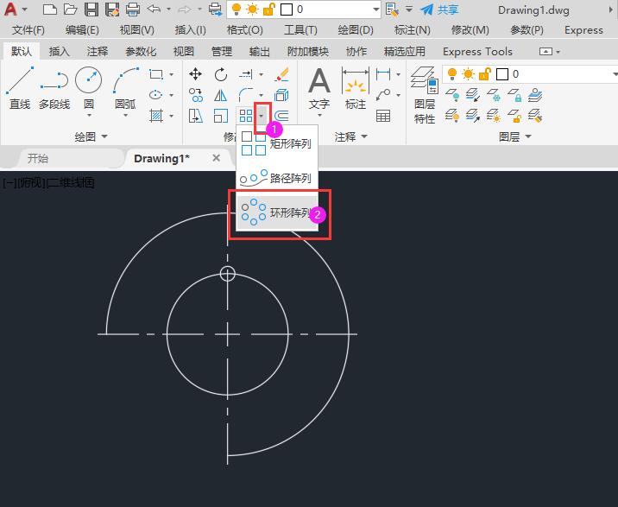Click the Erase tool icon

tap(281, 73)
